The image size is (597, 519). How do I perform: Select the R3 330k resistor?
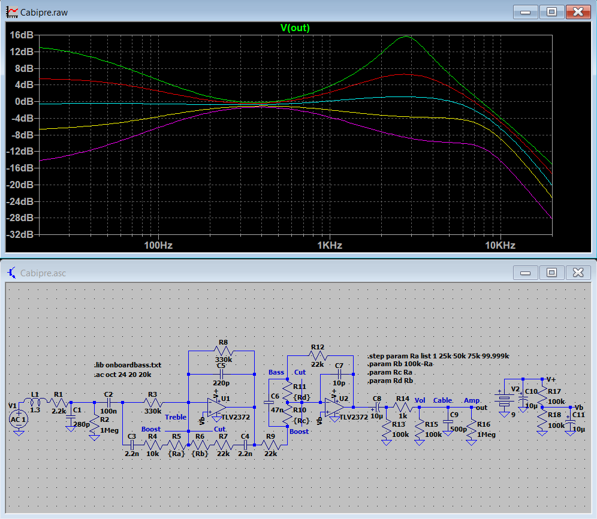[153, 403]
